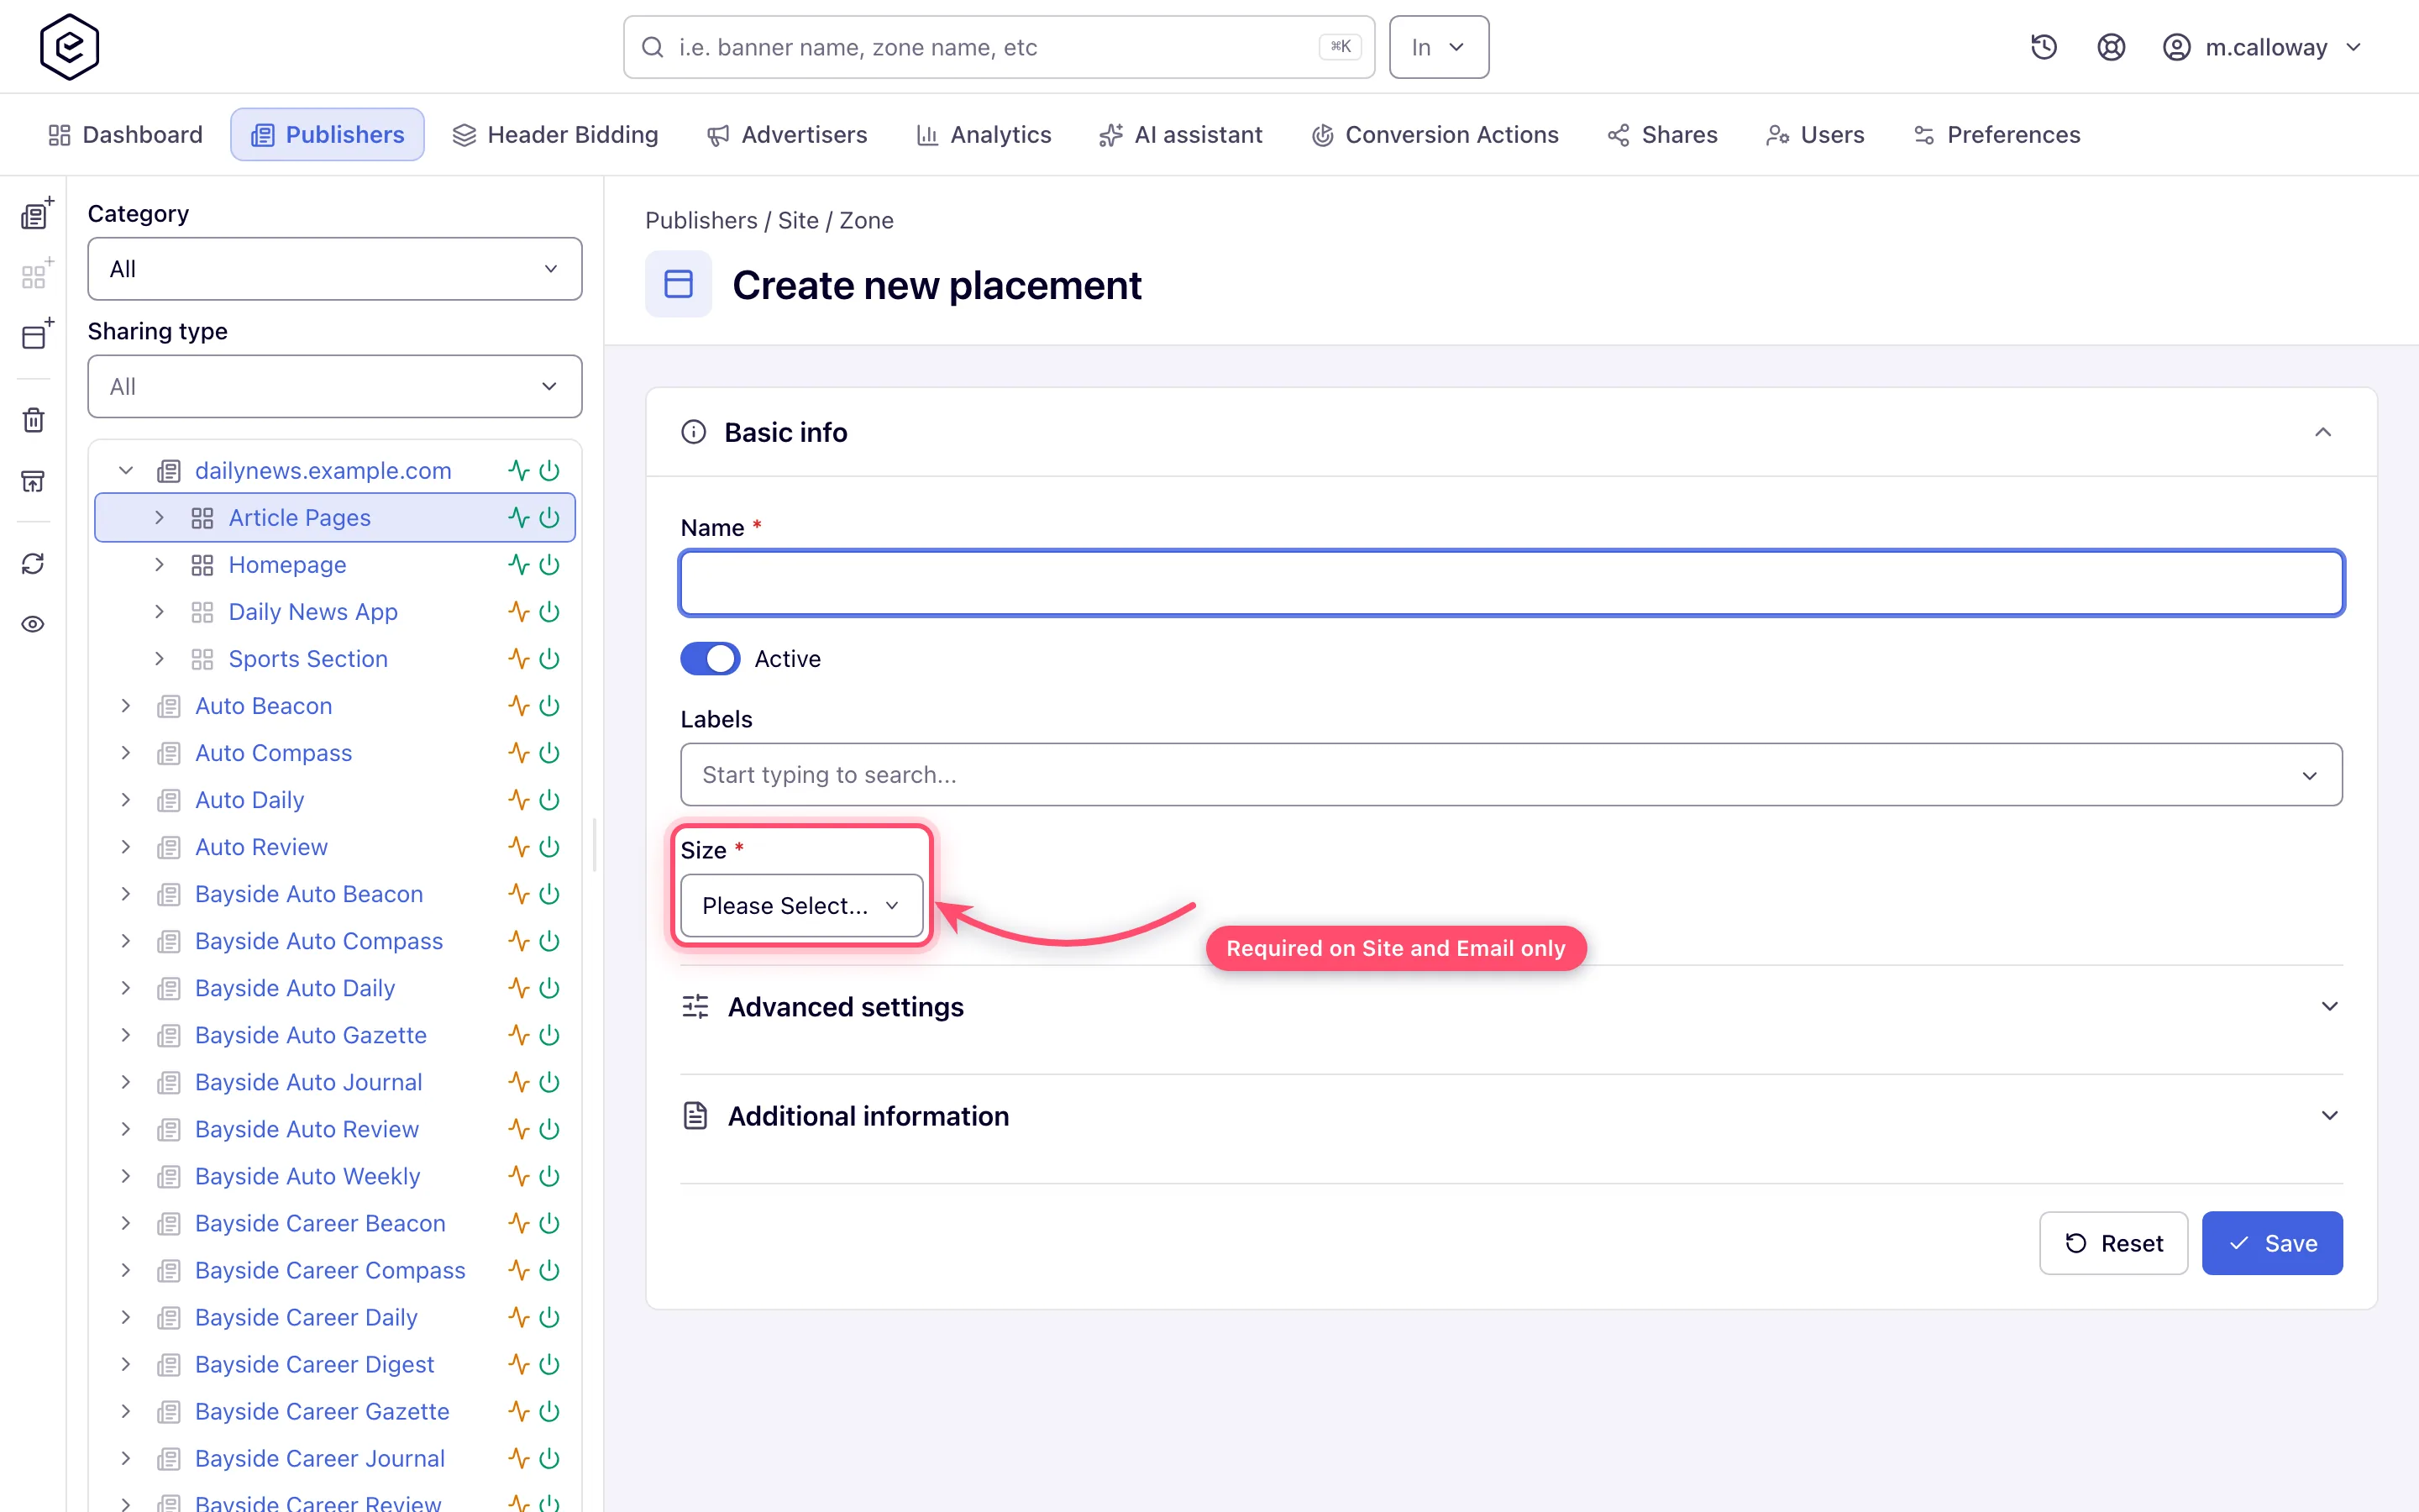Switch to the Analytics tab
The image size is (2419, 1512).
(x=984, y=135)
